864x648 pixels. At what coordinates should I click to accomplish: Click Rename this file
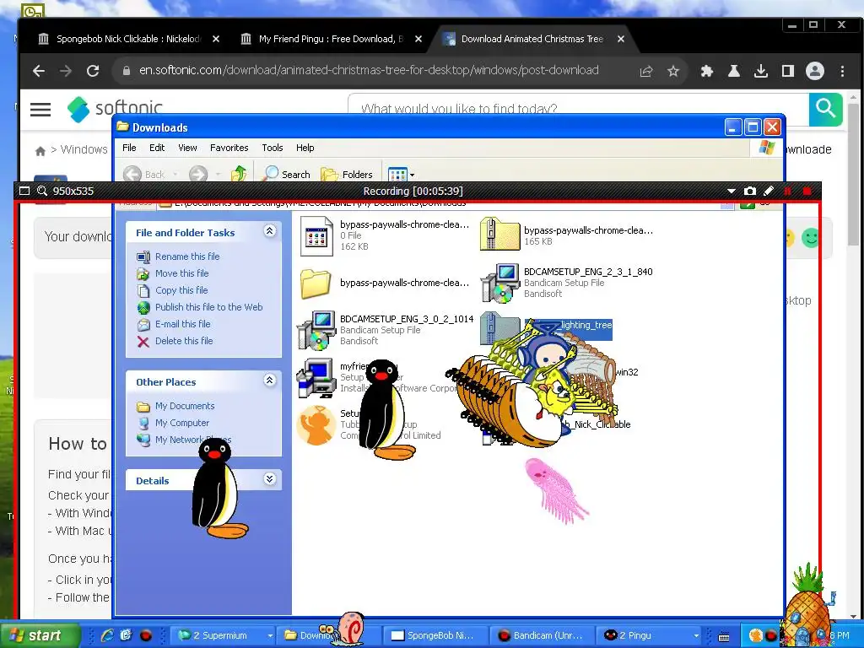coord(187,256)
